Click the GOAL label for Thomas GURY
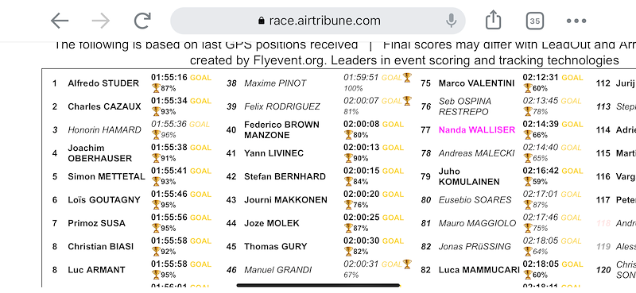636x293 pixels. pos(393,241)
